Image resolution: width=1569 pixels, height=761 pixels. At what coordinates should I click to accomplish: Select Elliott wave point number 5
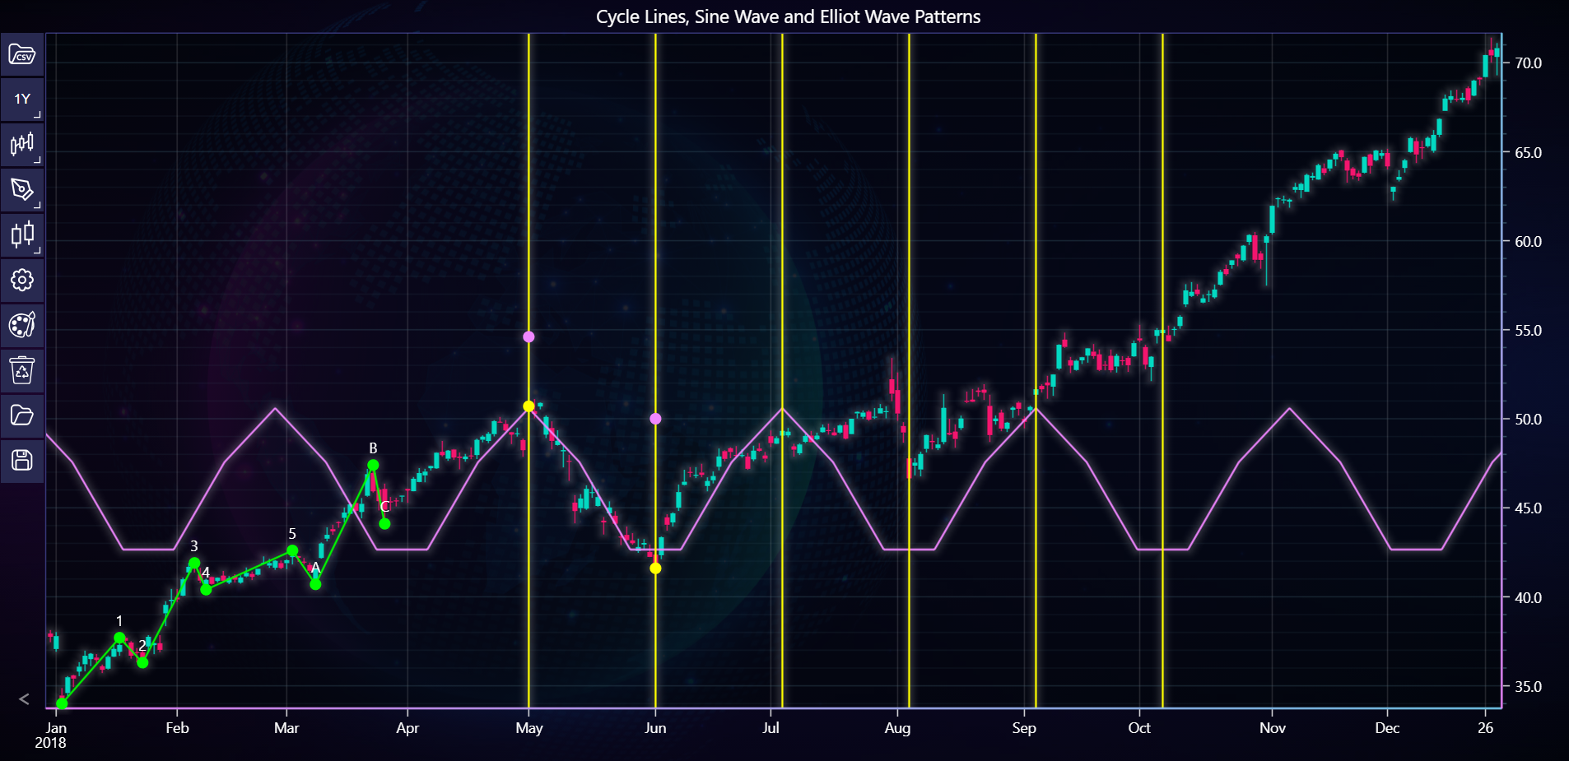pyautogui.click(x=292, y=550)
